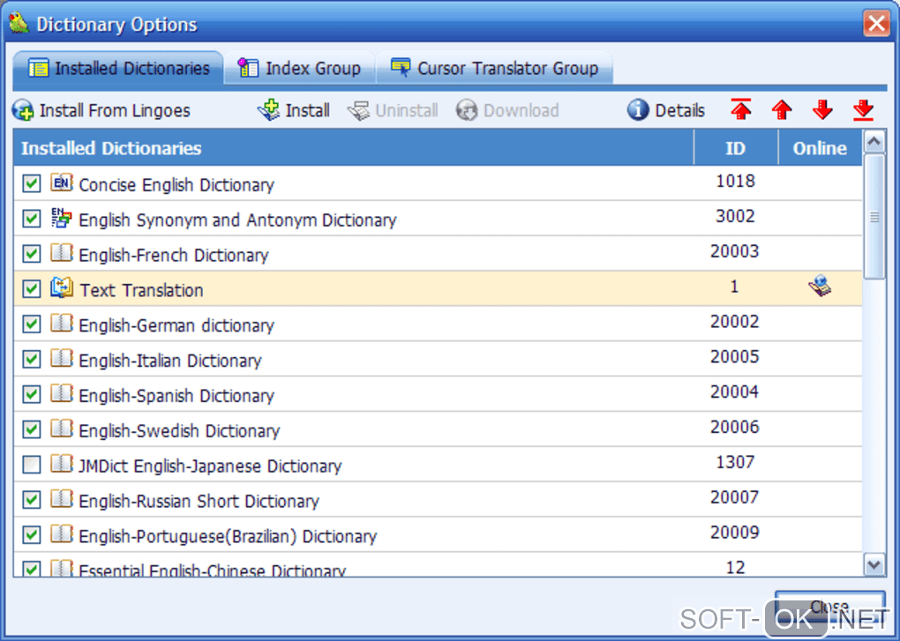
Task: Click the vertical scrollbar thumb
Action: tap(874, 216)
